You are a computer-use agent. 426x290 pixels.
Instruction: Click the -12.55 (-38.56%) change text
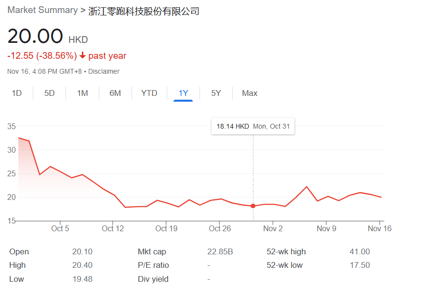pos(42,56)
